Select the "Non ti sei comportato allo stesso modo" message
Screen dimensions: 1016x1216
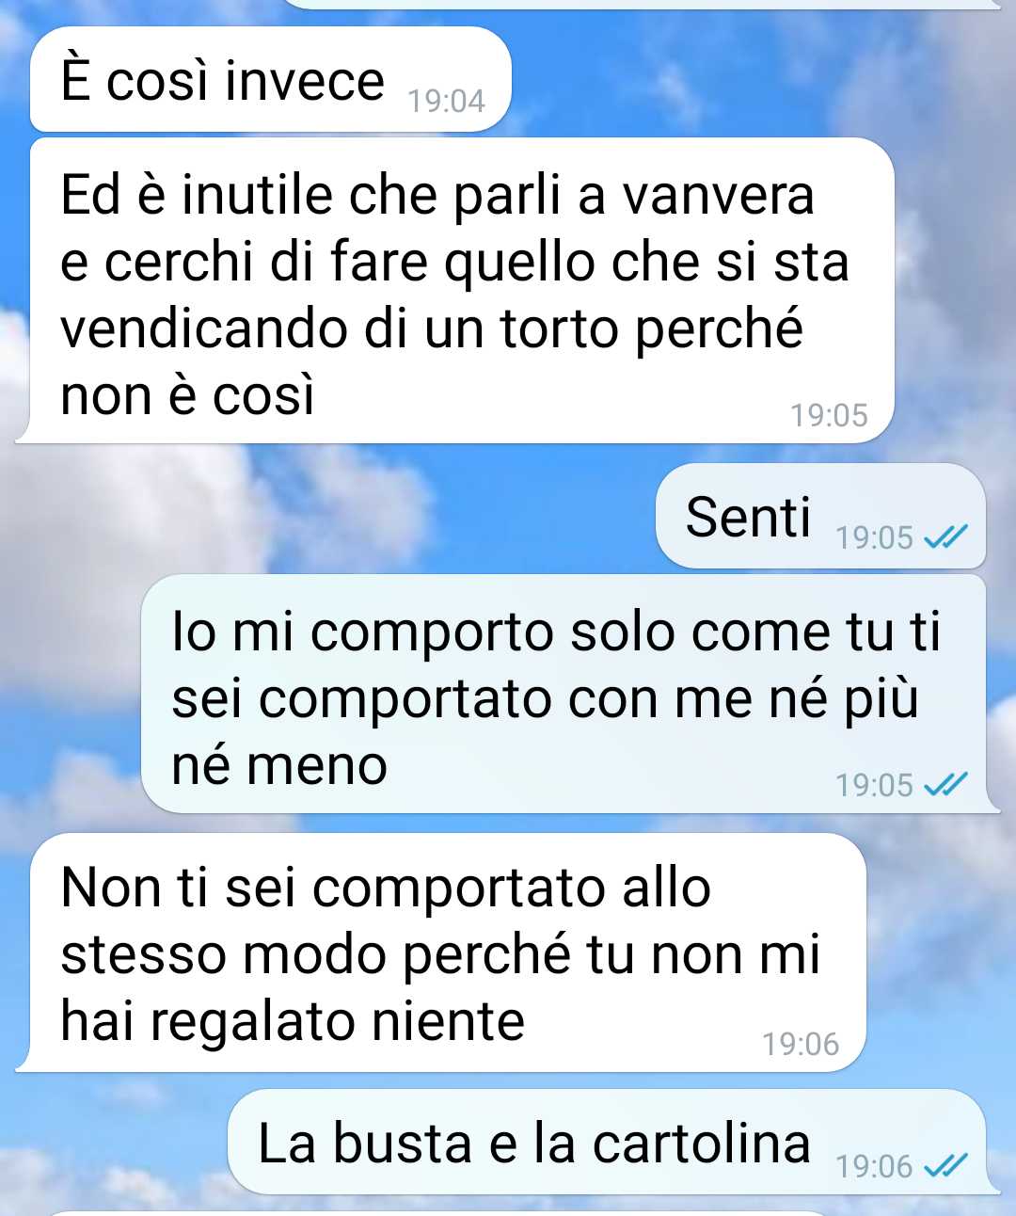tap(441, 952)
